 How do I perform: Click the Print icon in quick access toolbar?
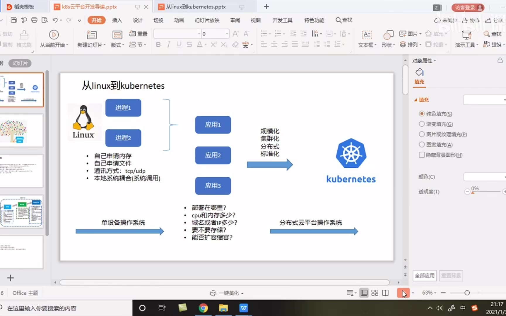tap(34, 20)
